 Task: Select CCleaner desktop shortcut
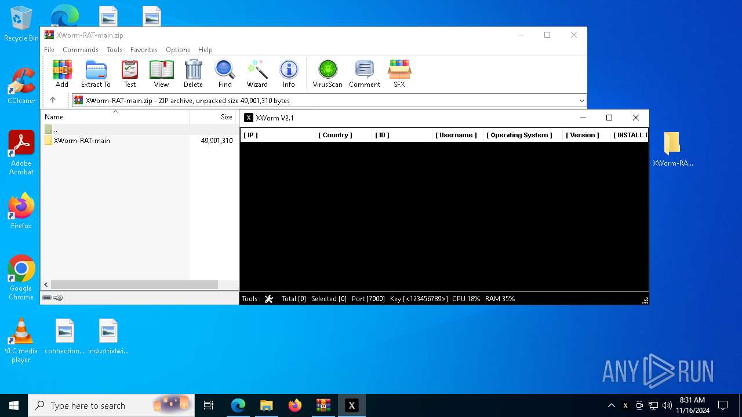pos(21,86)
